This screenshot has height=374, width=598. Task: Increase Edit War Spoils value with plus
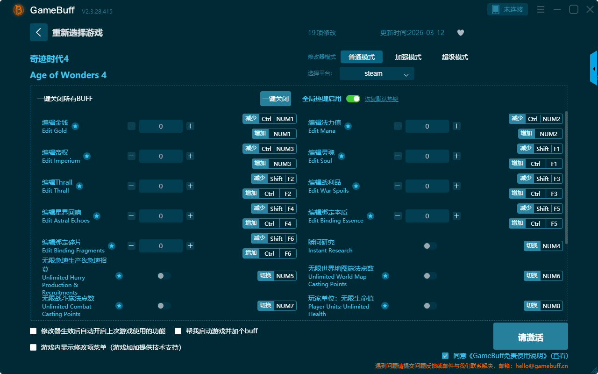tap(456, 186)
